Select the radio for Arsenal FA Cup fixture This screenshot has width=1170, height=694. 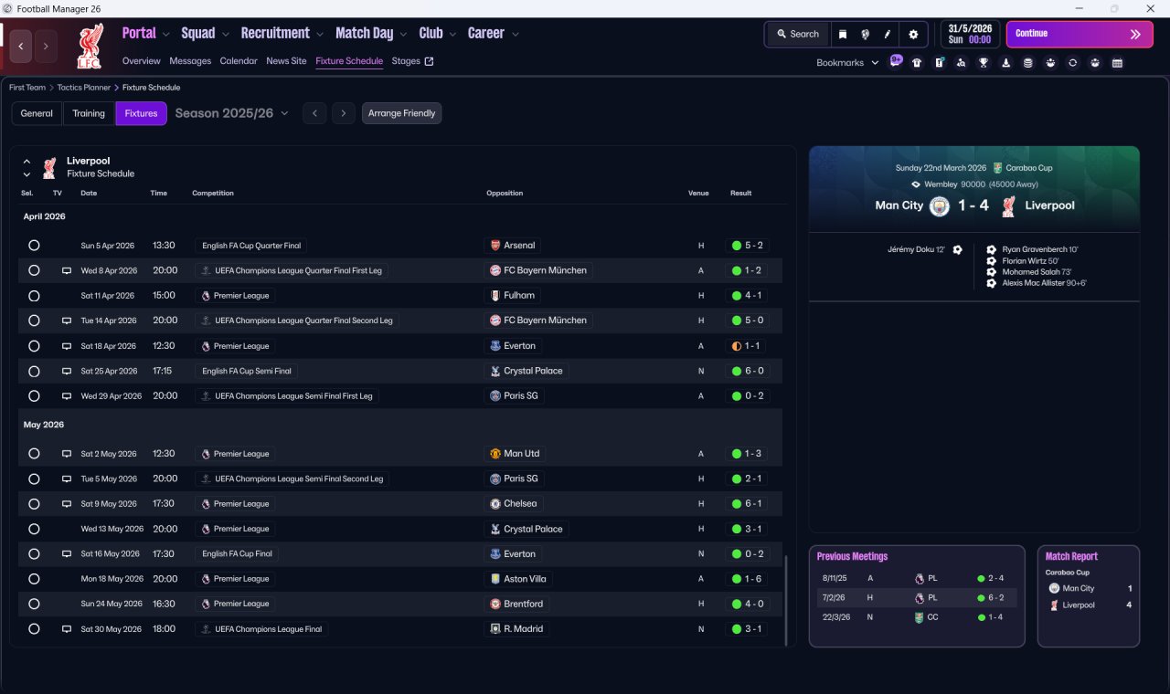click(x=34, y=246)
